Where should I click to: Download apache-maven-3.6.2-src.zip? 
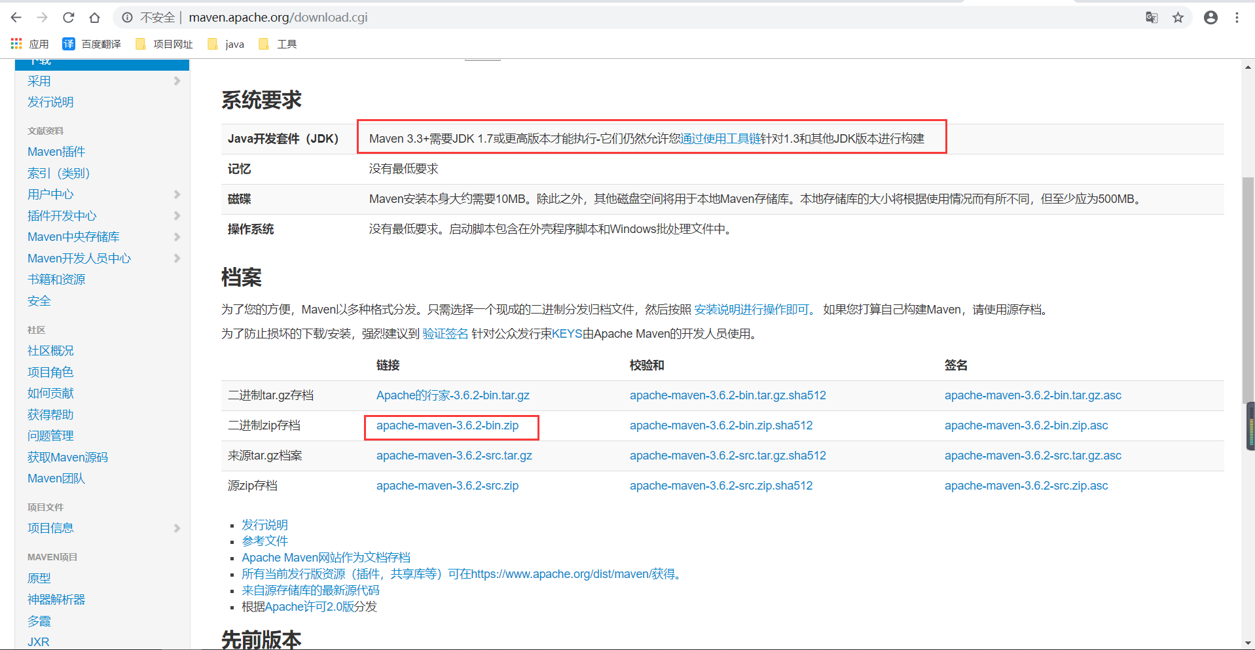click(448, 486)
